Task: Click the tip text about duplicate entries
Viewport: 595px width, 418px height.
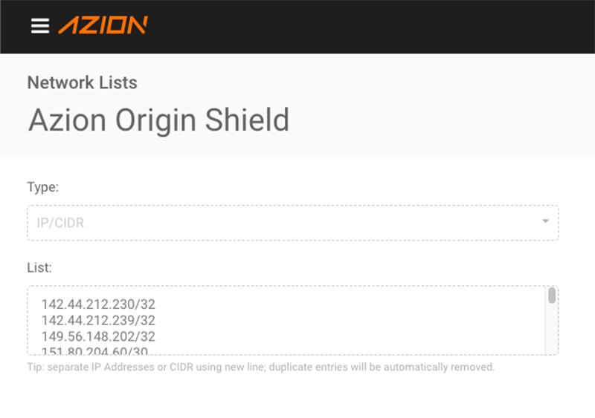Action: [261, 368]
